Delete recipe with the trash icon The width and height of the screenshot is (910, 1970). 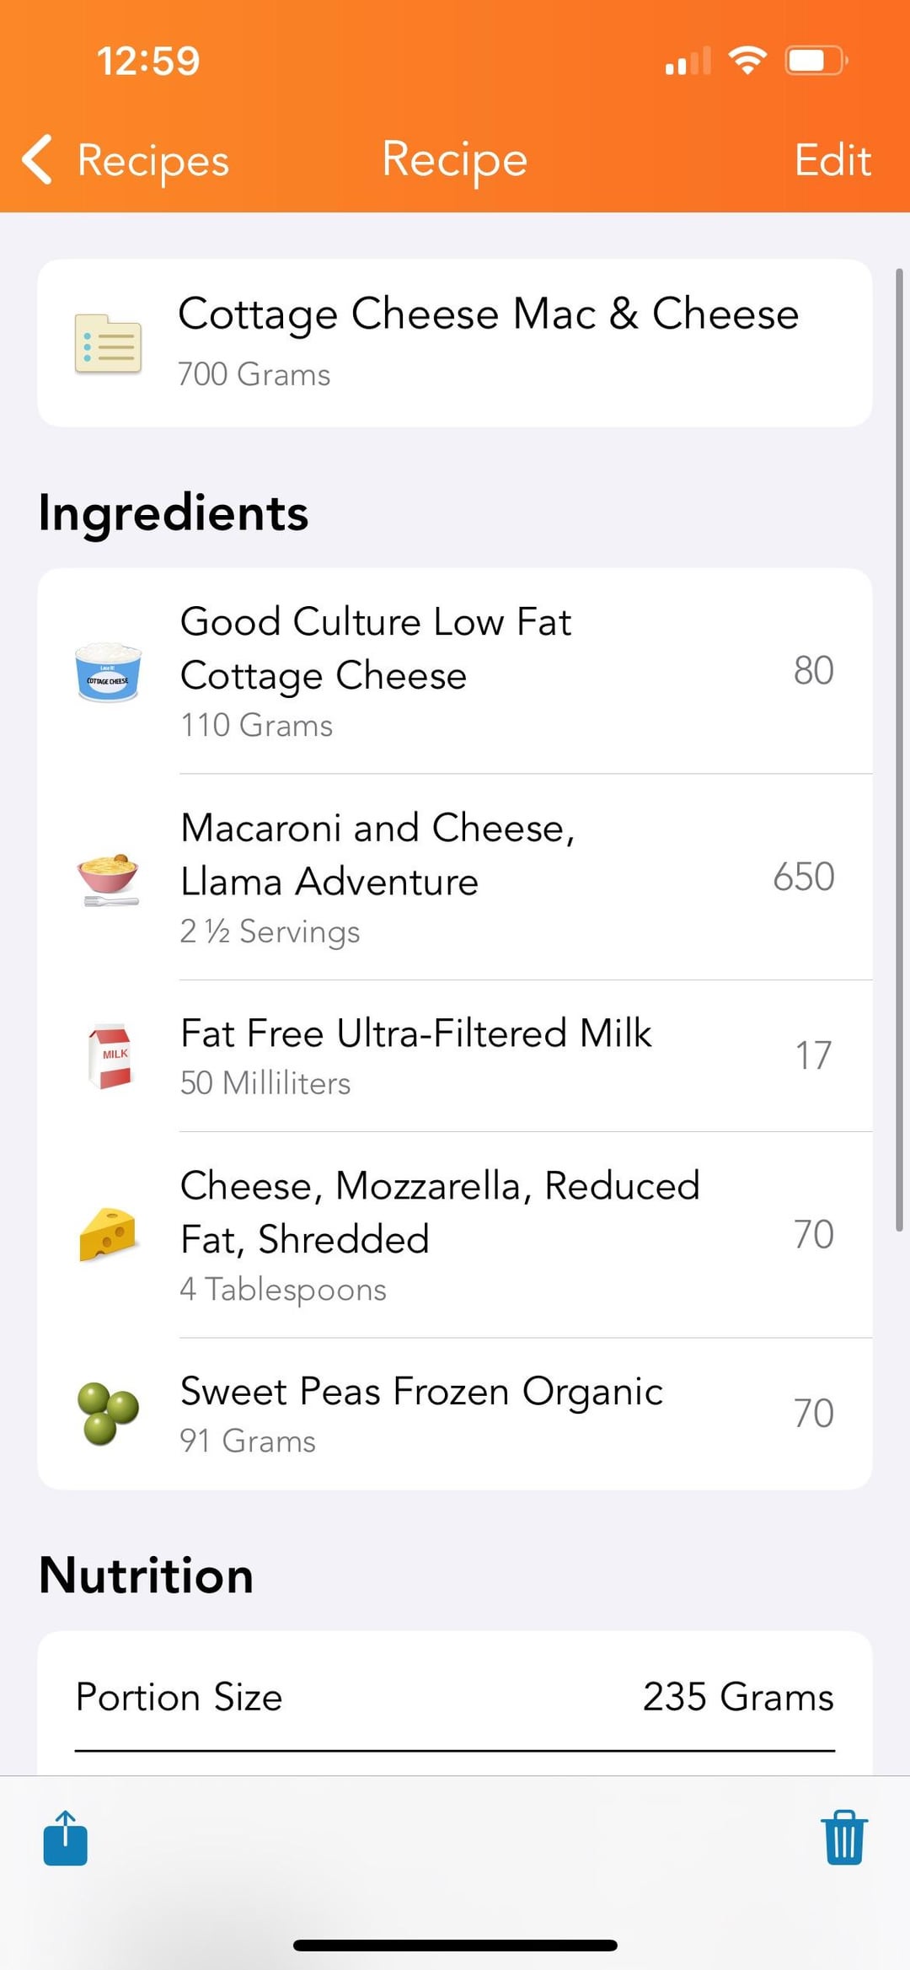point(843,1838)
